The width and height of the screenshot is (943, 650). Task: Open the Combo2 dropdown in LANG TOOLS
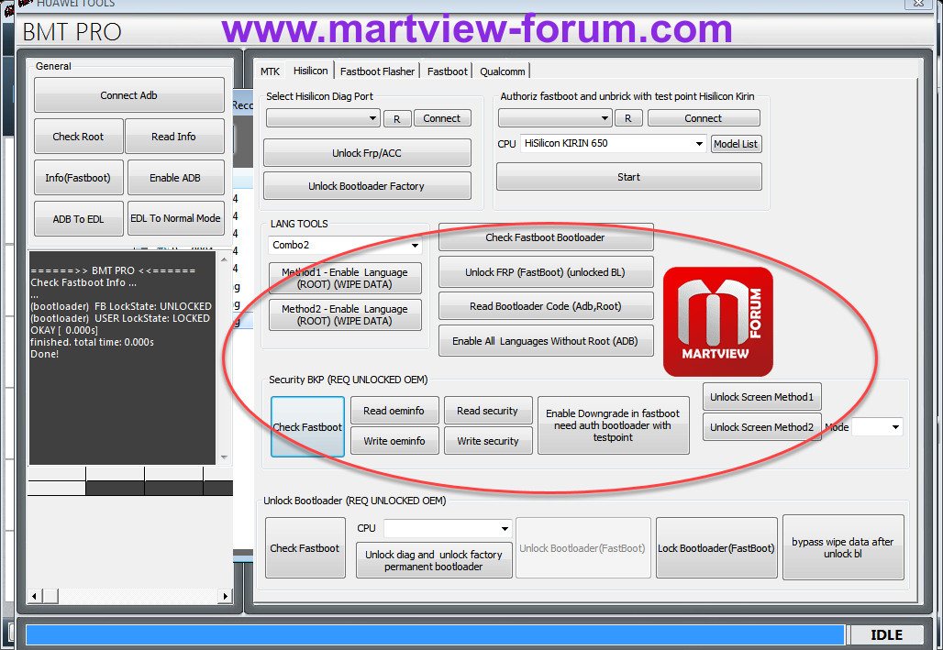pos(345,245)
